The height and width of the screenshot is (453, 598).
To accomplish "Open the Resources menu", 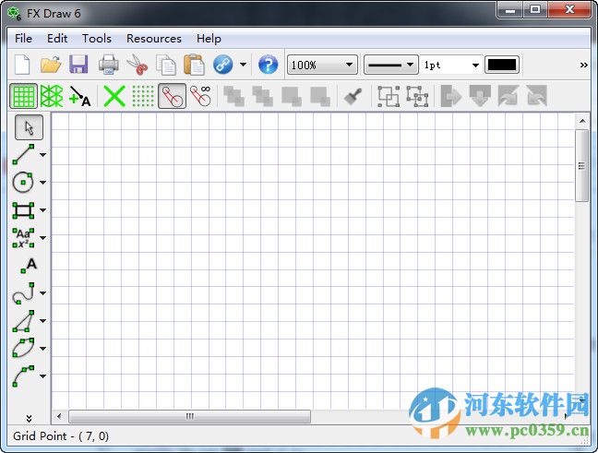I will pyautogui.click(x=154, y=39).
